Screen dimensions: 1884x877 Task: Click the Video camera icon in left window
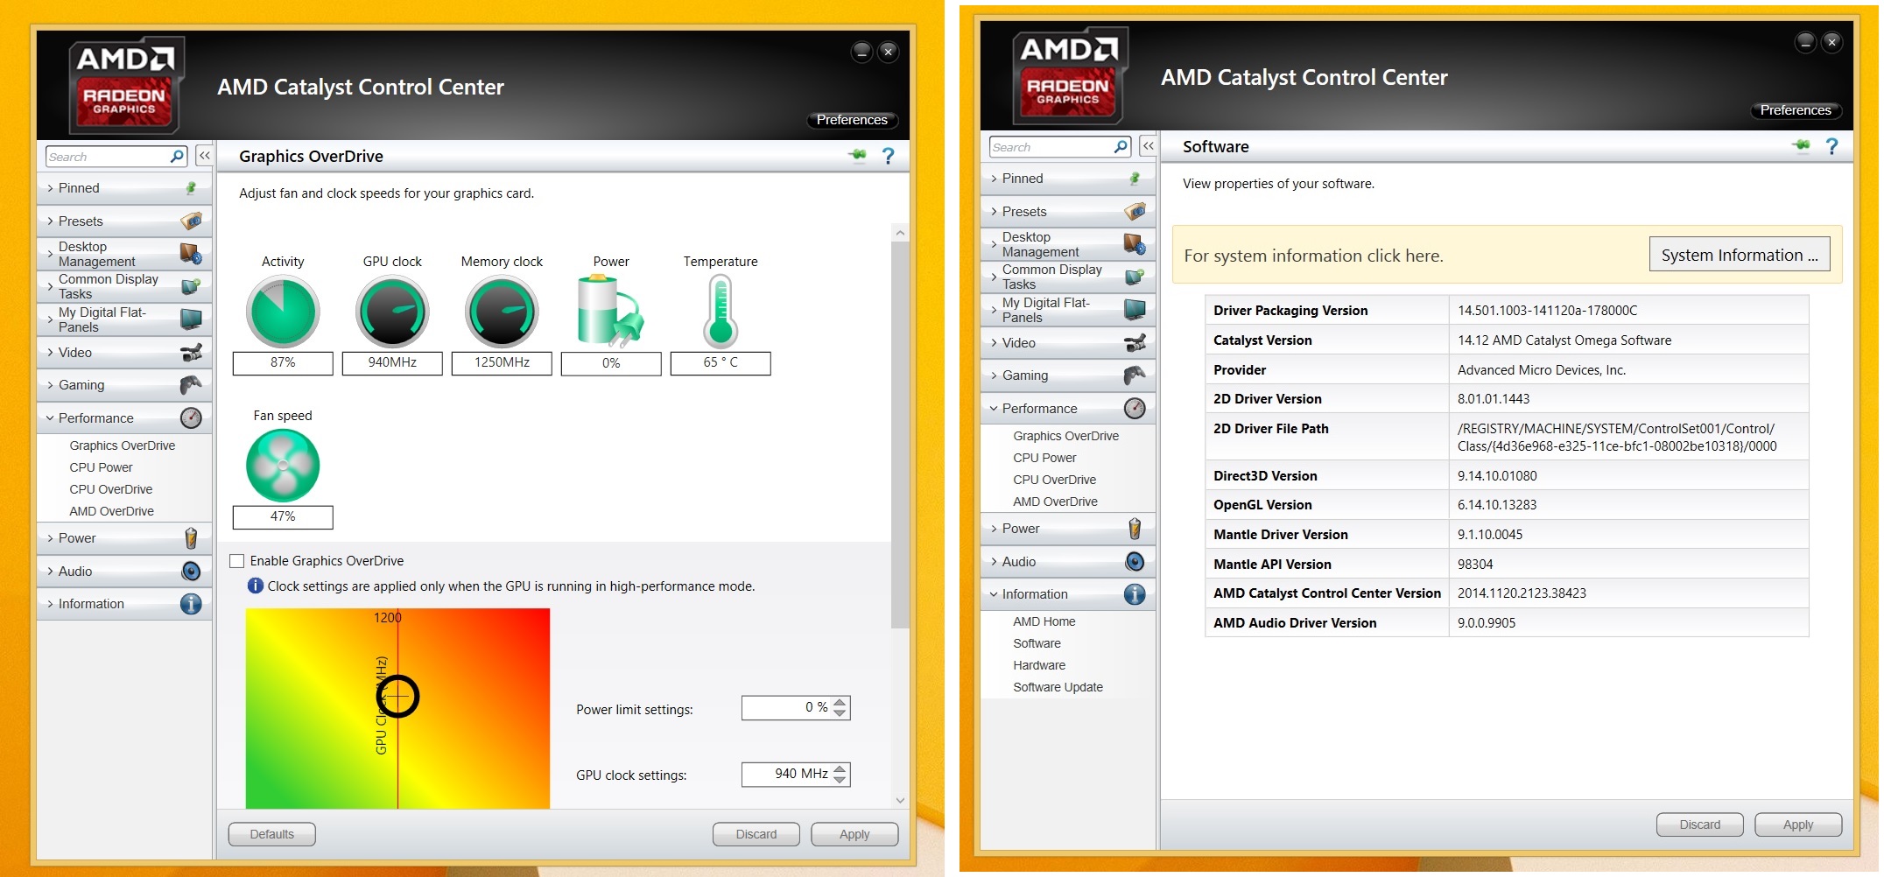pyautogui.click(x=191, y=353)
